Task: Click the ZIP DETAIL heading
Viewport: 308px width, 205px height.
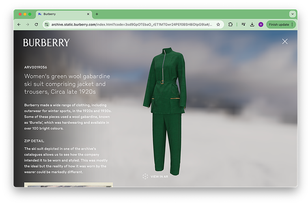Action: [34, 141]
